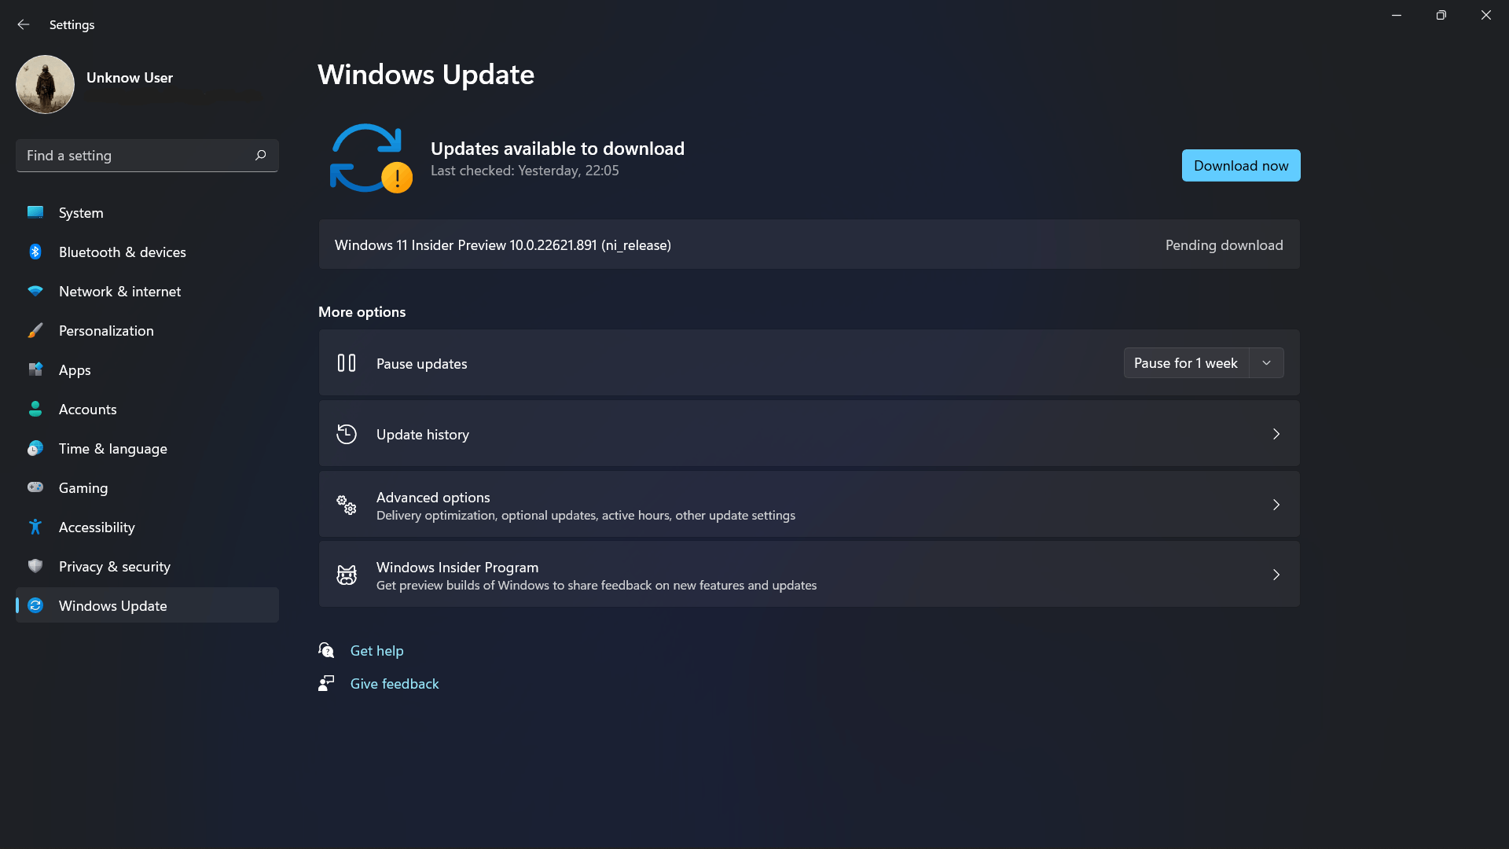Open the Get help link

(x=376, y=650)
